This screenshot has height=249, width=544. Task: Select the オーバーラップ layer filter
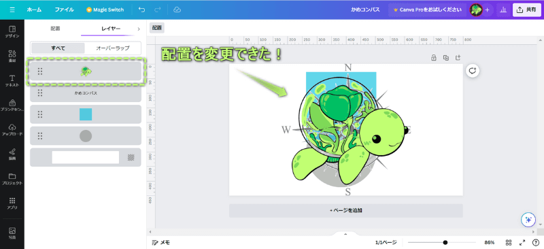(113, 48)
